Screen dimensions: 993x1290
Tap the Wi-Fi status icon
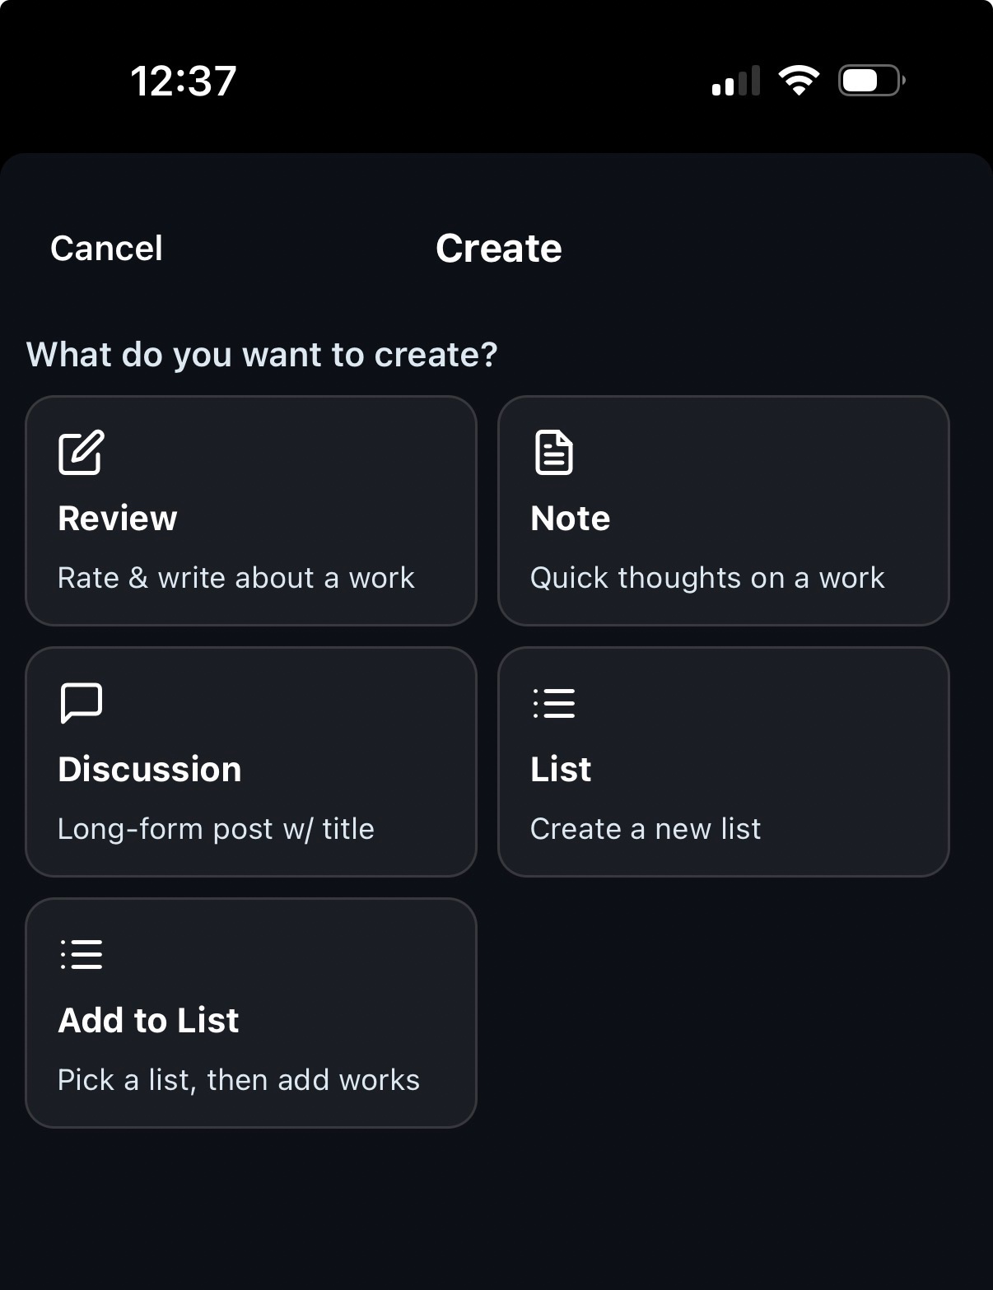pos(798,81)
